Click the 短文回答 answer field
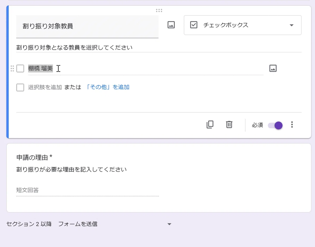Image resolution: width=315 pixels, height=247 pixels. [x=87, y=190]
